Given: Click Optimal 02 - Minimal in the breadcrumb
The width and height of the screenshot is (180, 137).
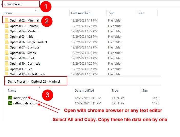Looking at the screenshot, I should (x=45, y=82).
